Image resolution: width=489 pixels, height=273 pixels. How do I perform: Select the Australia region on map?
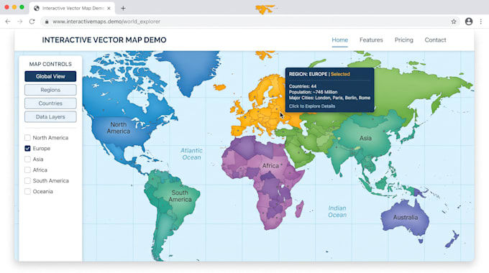click(405, 217)
